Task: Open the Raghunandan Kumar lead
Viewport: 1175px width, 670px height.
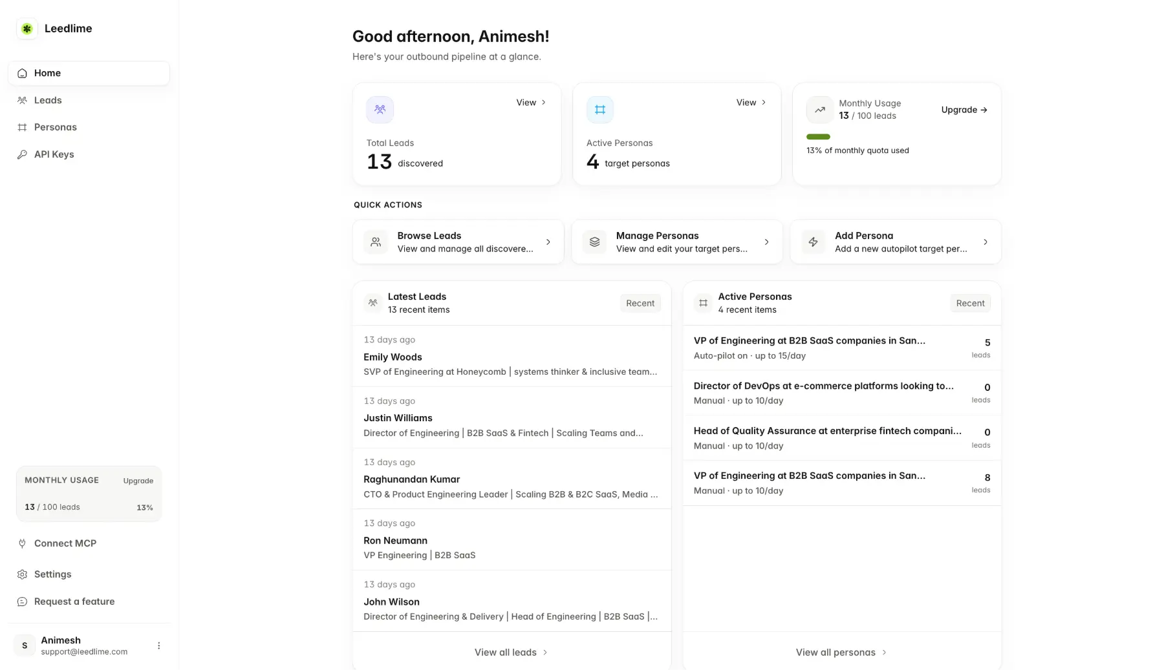Action: pyautogui.click(x=512, y=479)
